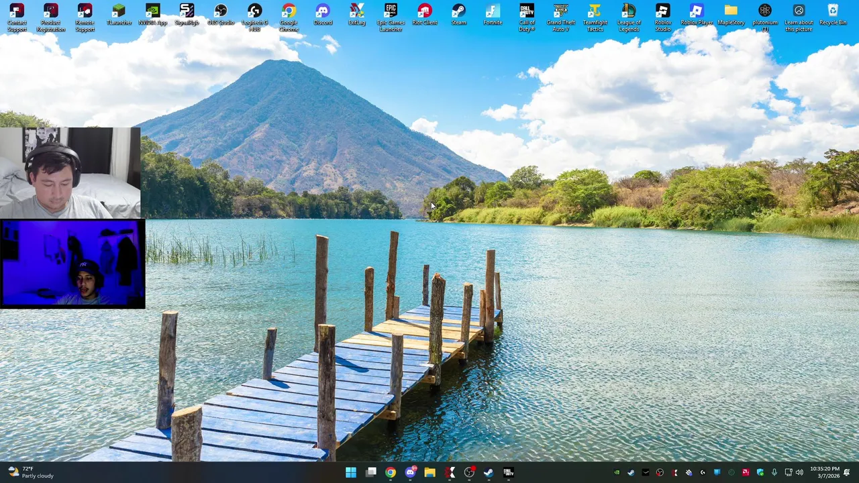This screenshot has height=483, width=859.
Task: Select the OBS Studio desktop icon
Action: pos(221,15)
